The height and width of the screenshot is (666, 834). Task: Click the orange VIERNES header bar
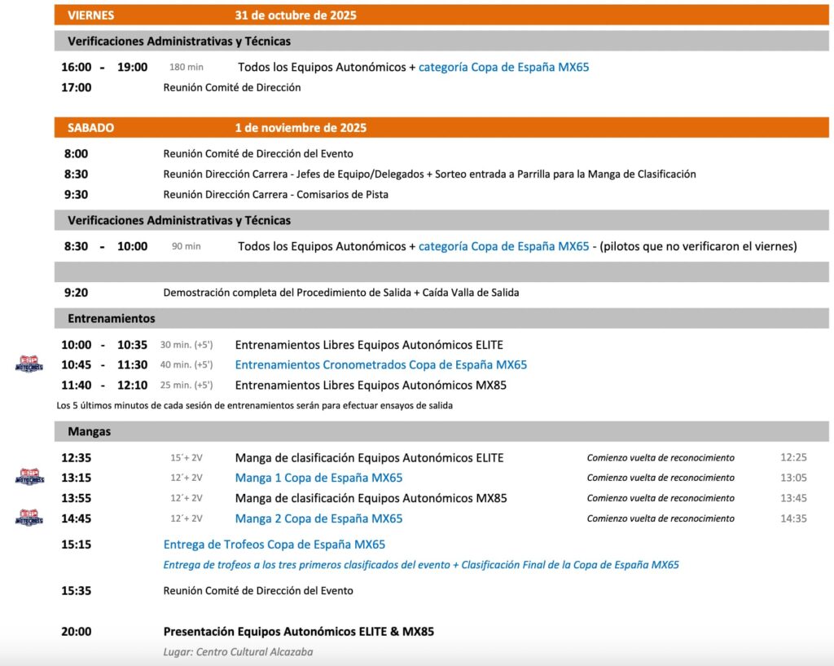click(441, 15)
